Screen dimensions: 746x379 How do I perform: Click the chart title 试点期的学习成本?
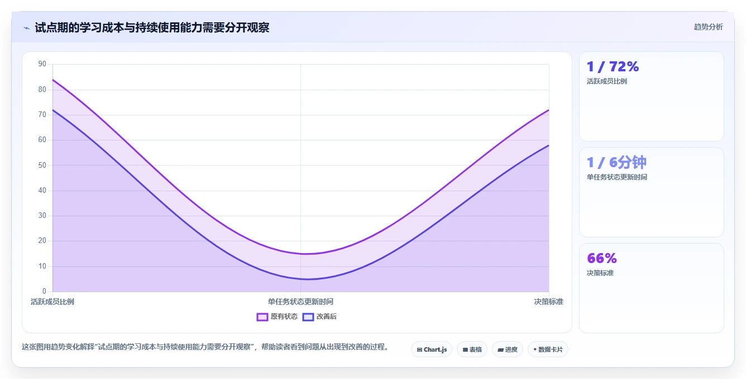(152, 27)
